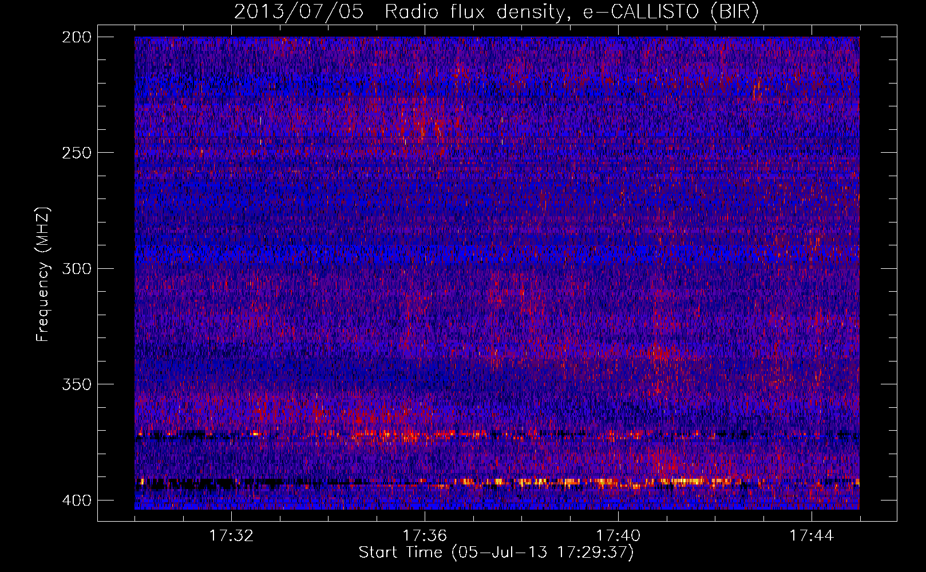
Task: Click the "Start Time (05-Jul-13 17:29:37)" label
Action: pos(496,553)
